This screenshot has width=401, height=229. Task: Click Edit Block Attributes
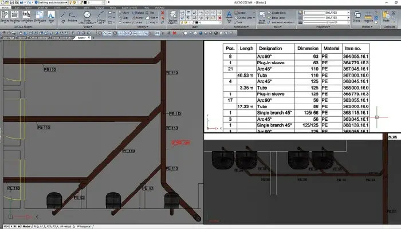coord(281,22)
